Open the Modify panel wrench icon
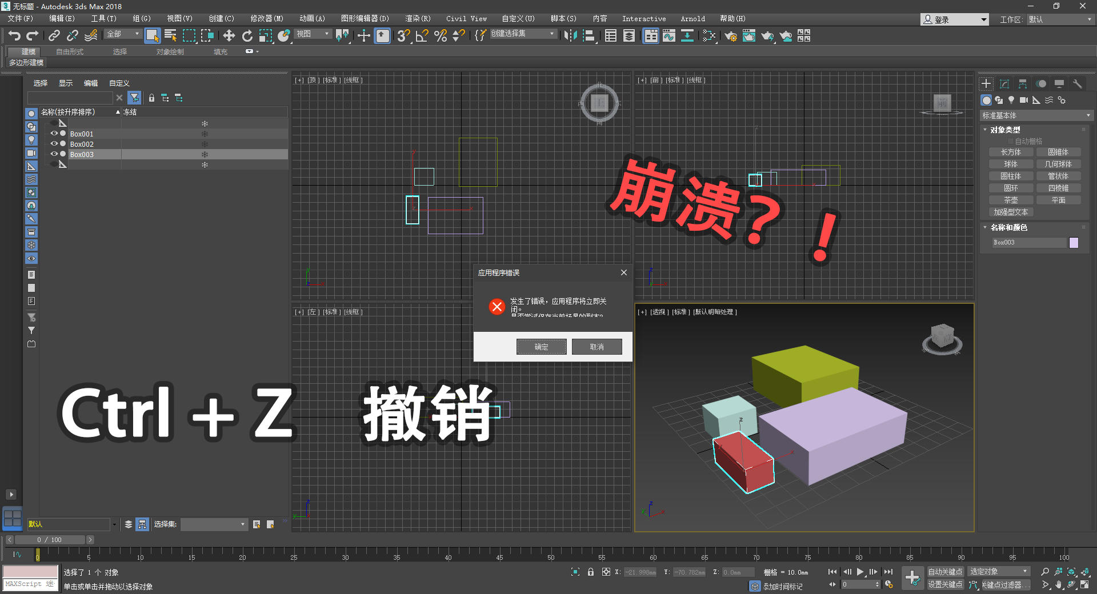The image size is (1097, 594). (x=1077, y=83)
